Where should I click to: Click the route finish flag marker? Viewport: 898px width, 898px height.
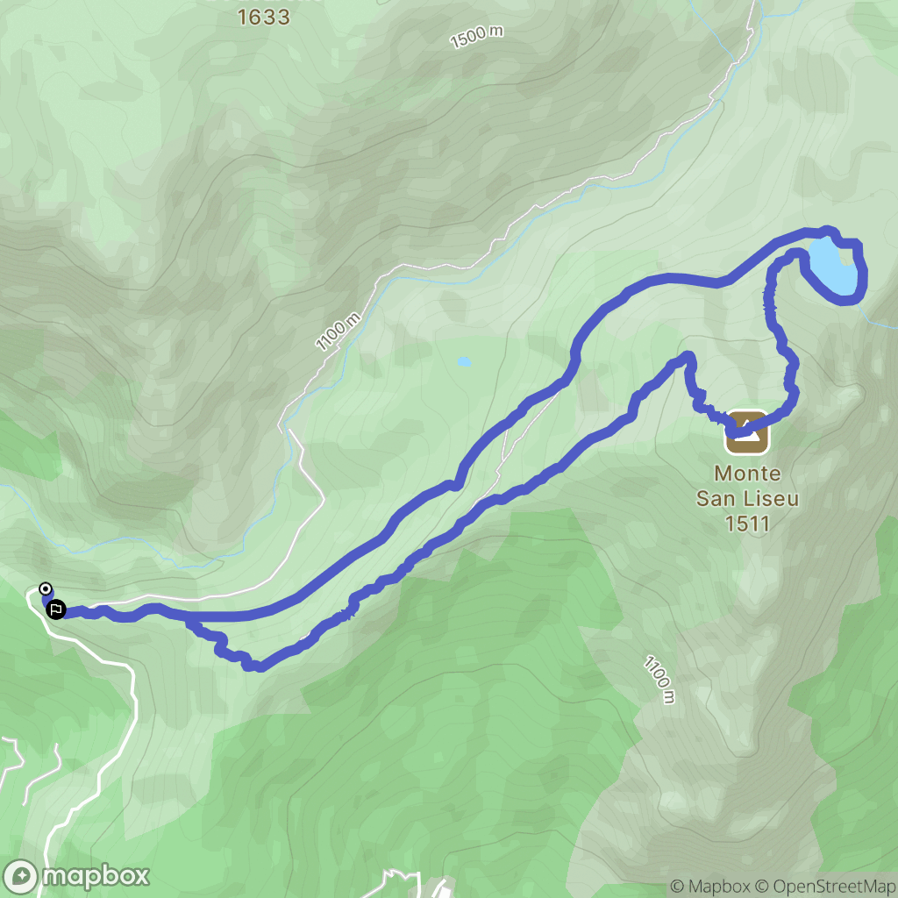[56, 609]
